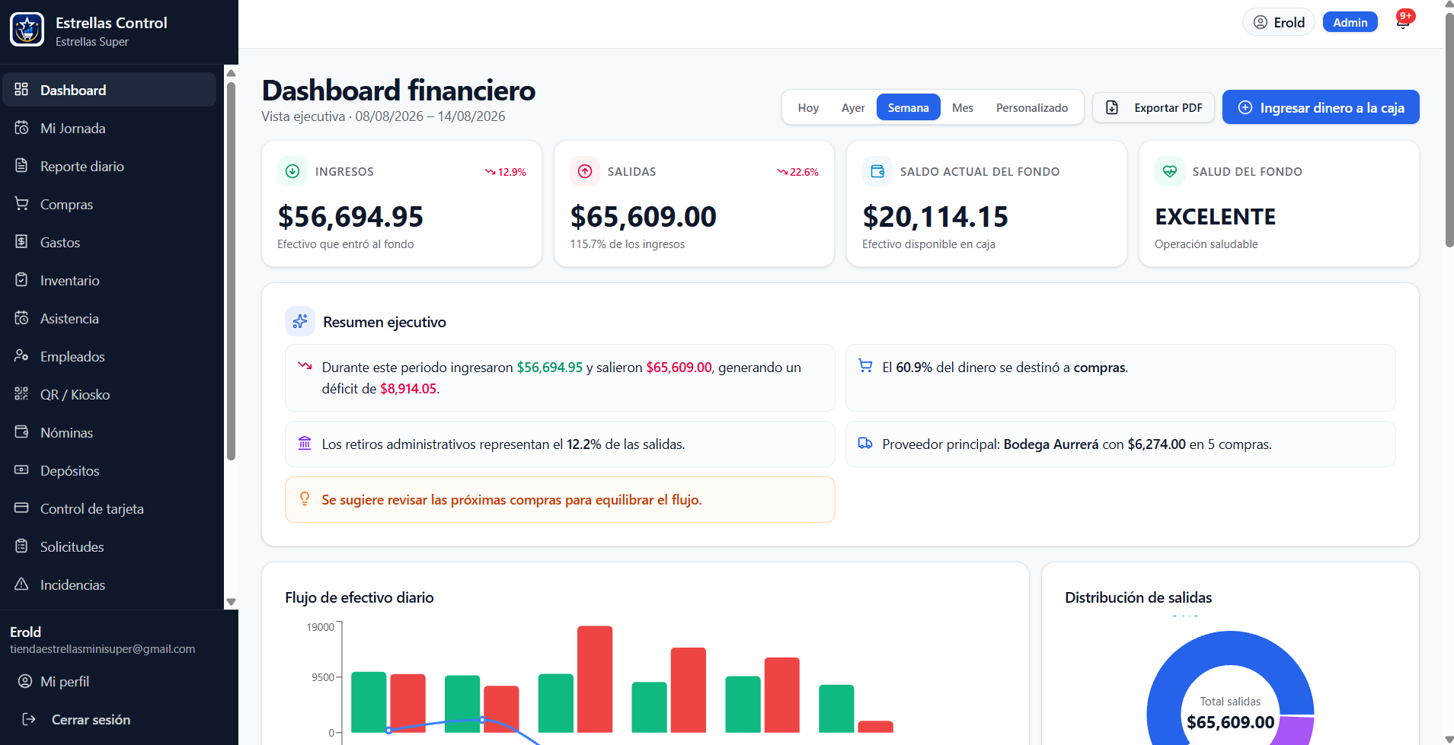Viewport: 1454px width, 745px height.
Task: Click the Reporte diario document icon
Action: pyautogui.click(x=21, y=165)
